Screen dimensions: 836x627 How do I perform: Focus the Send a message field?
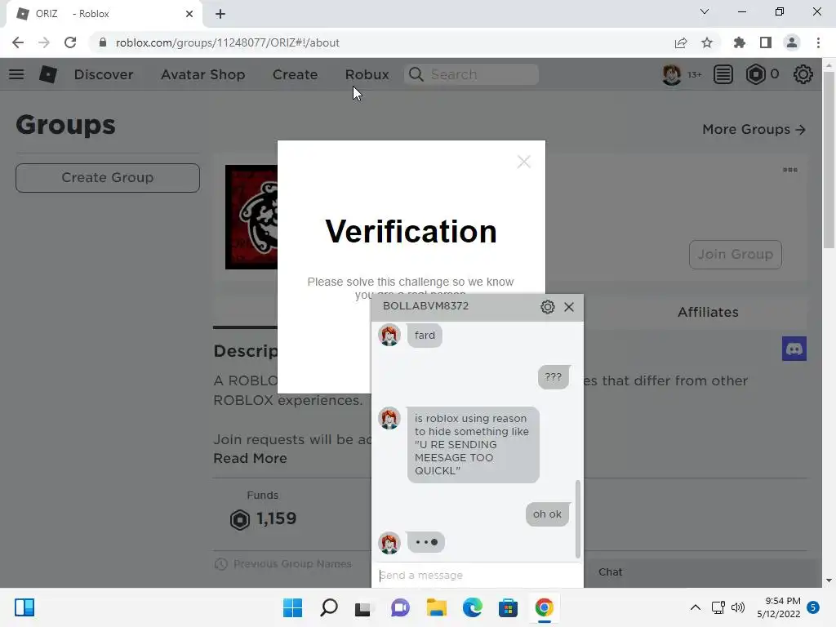pos(477,576)
